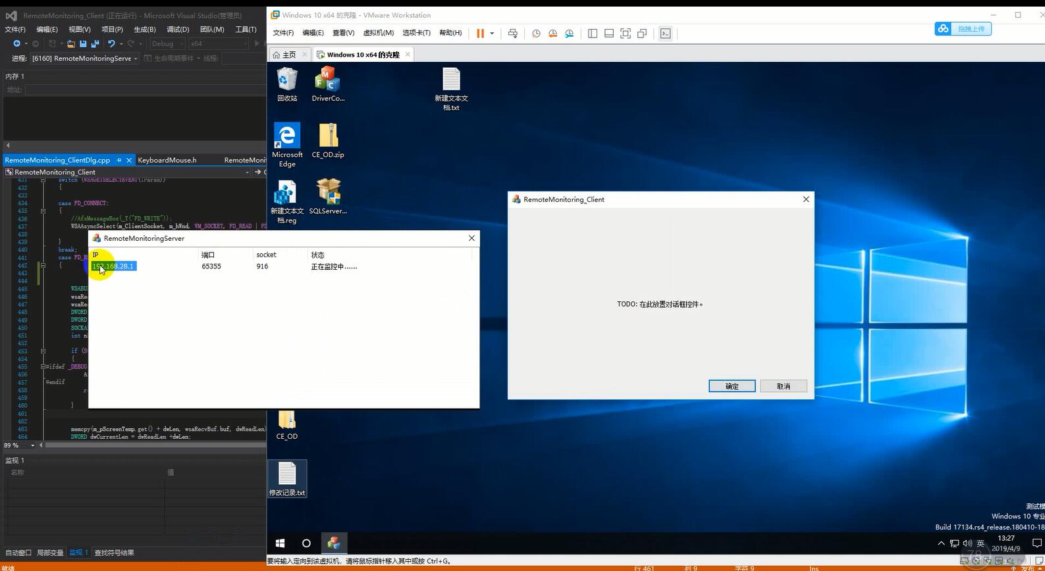This screenshot has height=571, width=1045.
Task: Click the Cortana circle on VM taskbar
Action: click(x=306, y=543)
